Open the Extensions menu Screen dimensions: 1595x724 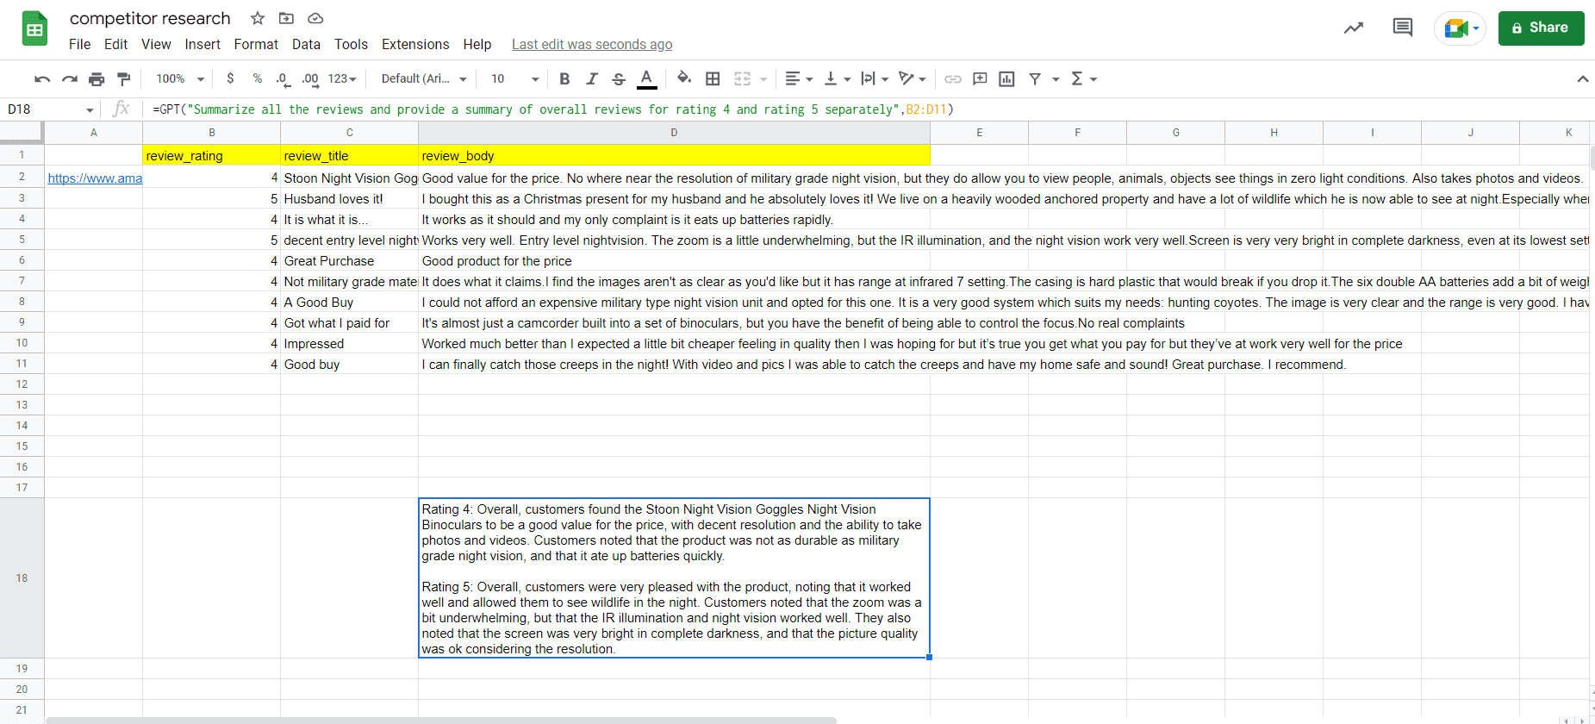[x=415, y=45]
